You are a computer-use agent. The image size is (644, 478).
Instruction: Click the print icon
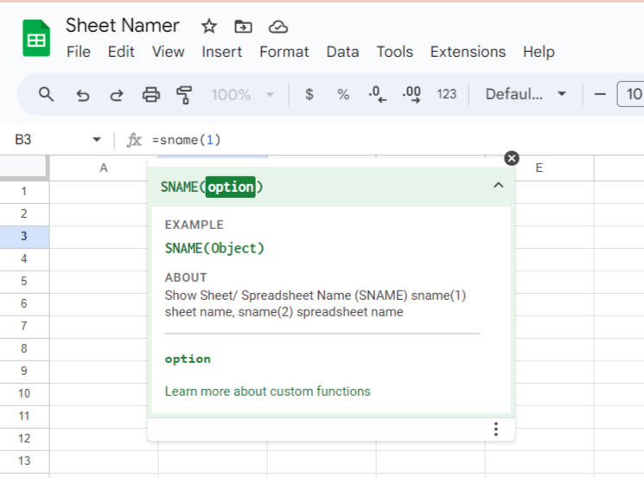(151, 94)
